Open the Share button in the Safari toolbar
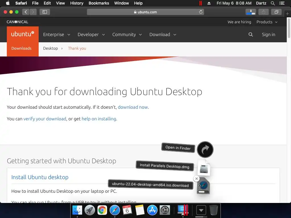 263,12
